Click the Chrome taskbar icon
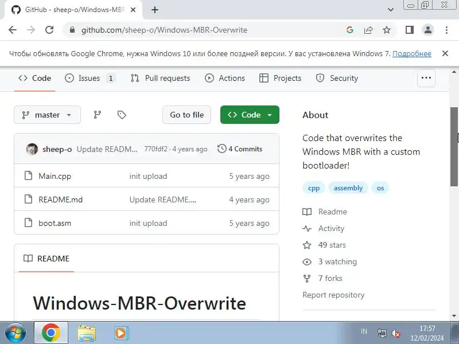 click(51, 333)
